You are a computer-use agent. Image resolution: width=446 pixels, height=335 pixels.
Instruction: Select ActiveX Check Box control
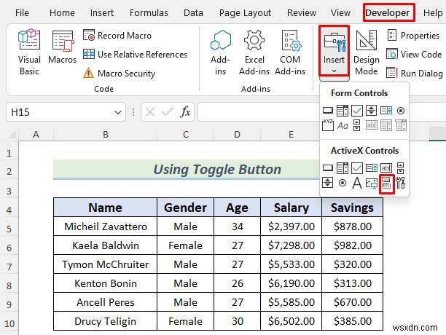357,168
